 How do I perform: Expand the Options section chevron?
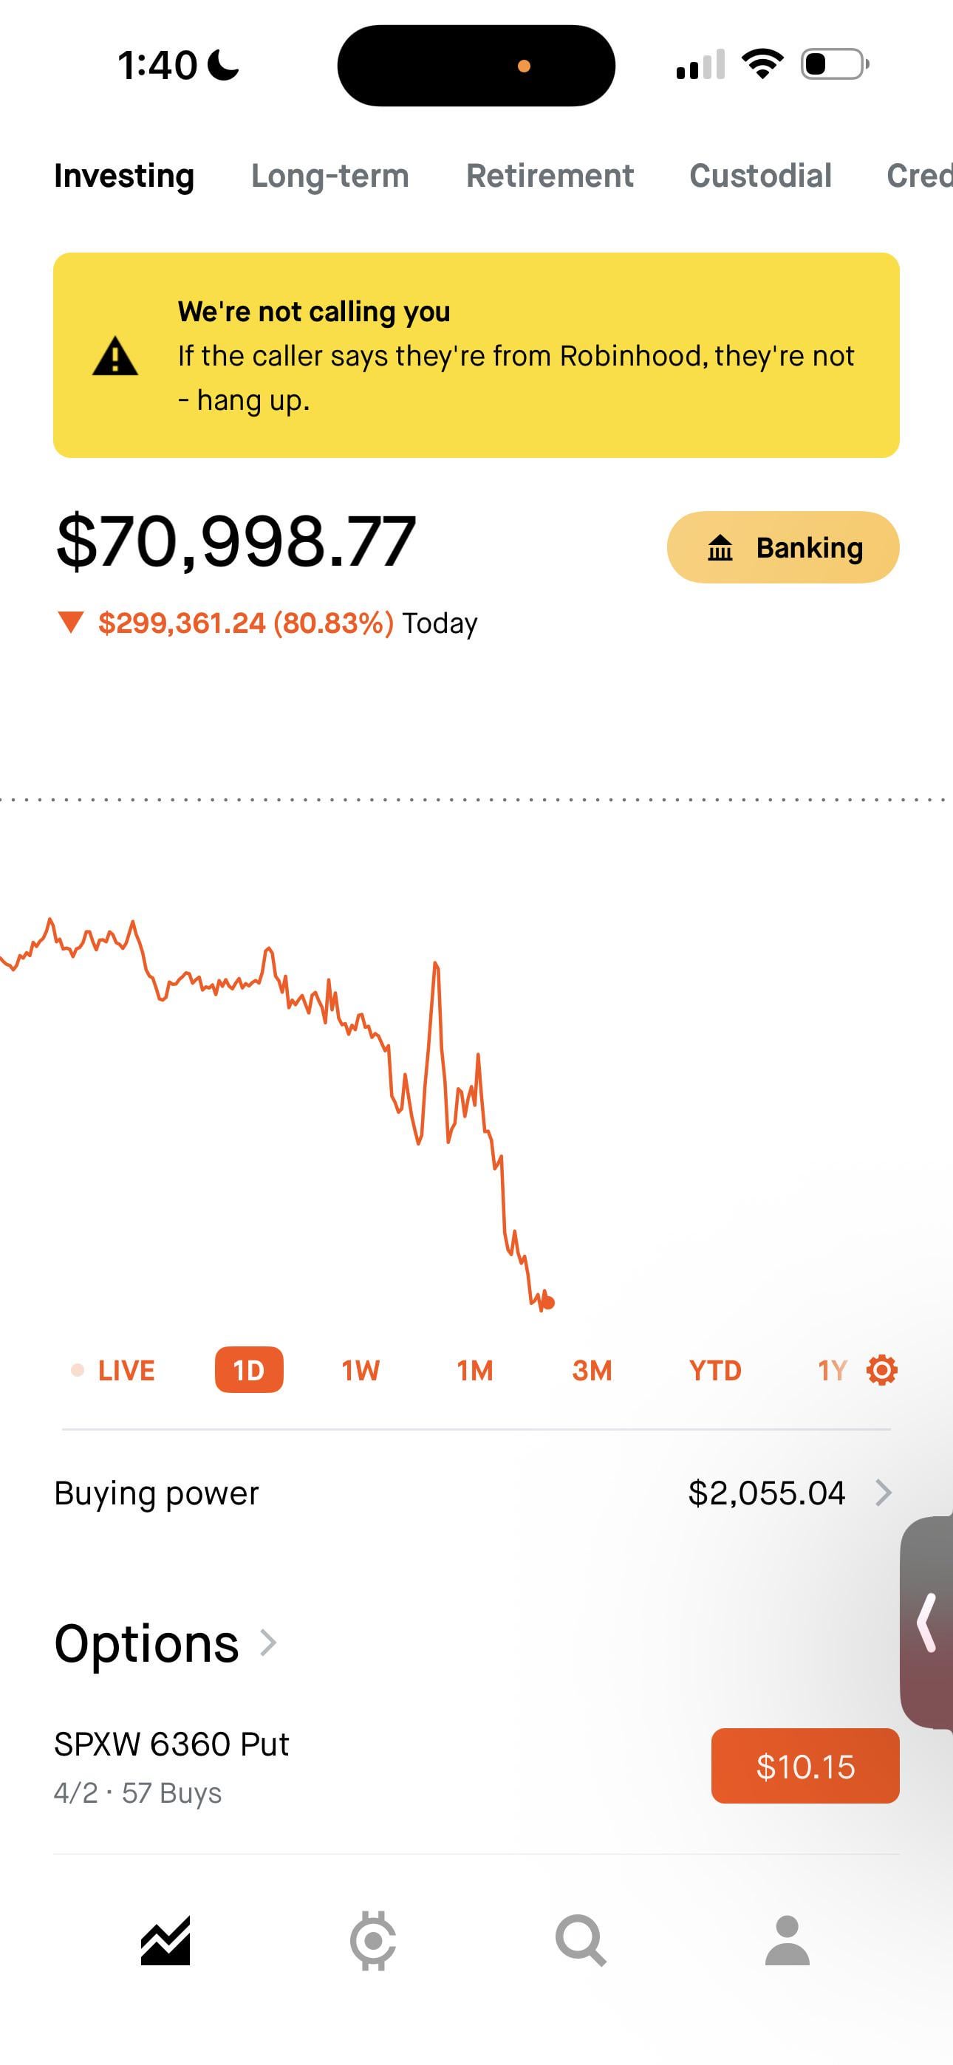[x=269, y=1643]
